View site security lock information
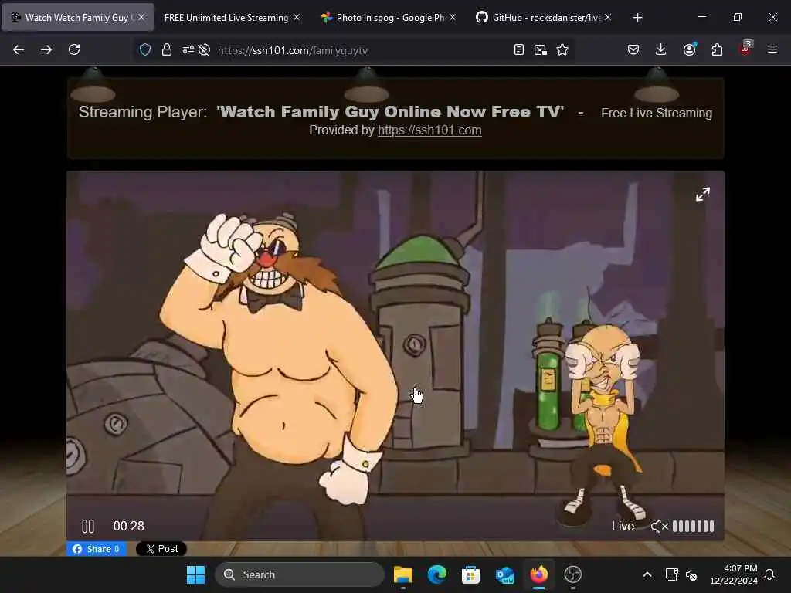The height and width of the screenshot is (593, 791). tap(167, 49)
